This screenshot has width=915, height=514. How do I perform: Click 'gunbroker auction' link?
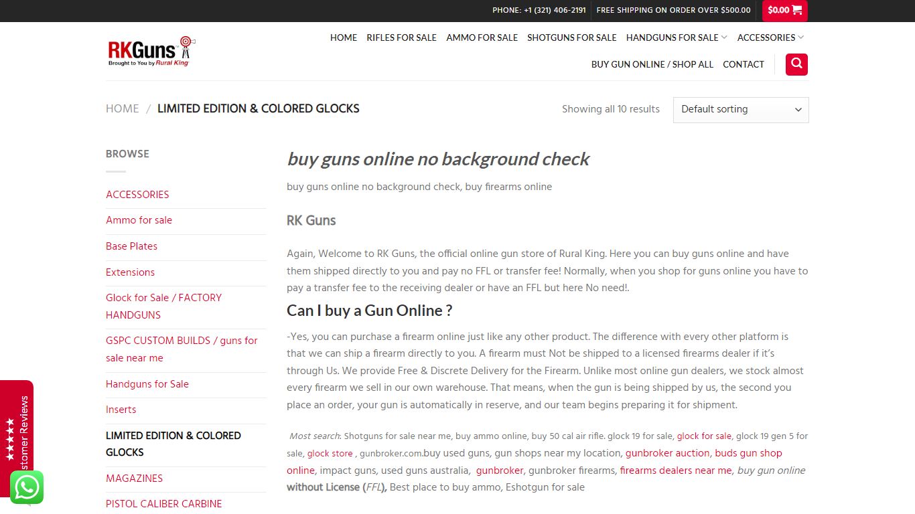tap(667, 453)
